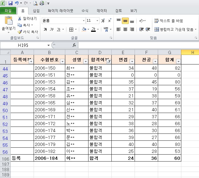Image resolution: width=199 pixels, height=178 pixels.
Task: Switch to the 검토 (Review) tab
Action: [119, 11]
